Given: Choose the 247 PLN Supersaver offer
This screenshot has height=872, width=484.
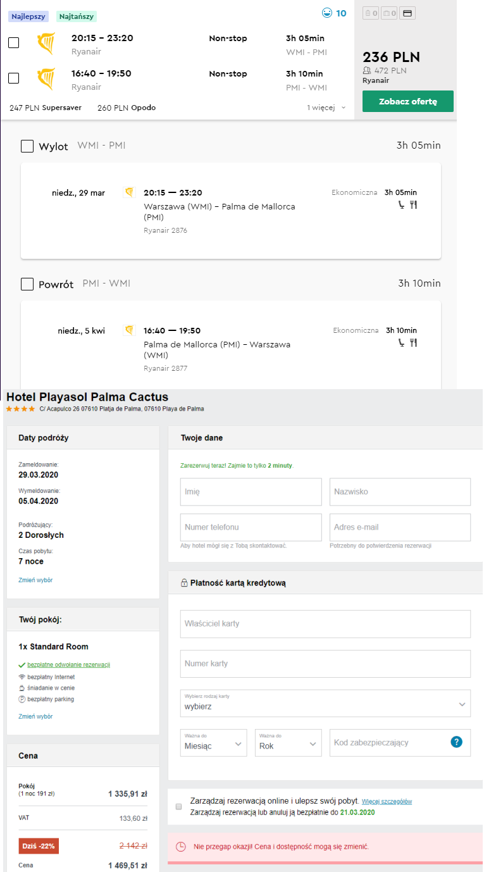Looking at the screenshot, I should [46, 108].
